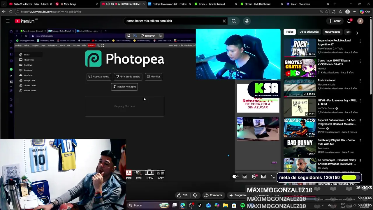This screenshot has width=373, height=210.
Task: Open the Crear upload menu
Action: pos(335,21)
